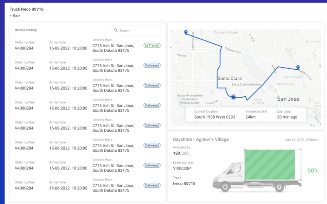This screenshot has height=204, width=327.
Task: Click the 24km kilometres left value
Action: pos(250,117)
